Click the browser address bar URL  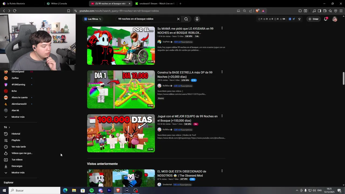coord(119,11)
